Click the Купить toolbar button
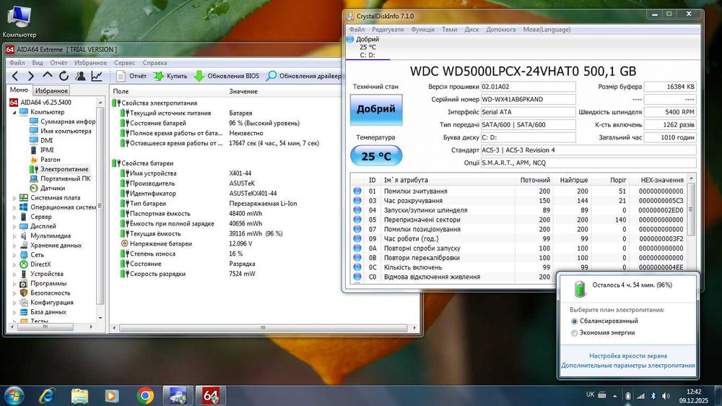The width and height of the screenshot is (722, 406). 170,76
